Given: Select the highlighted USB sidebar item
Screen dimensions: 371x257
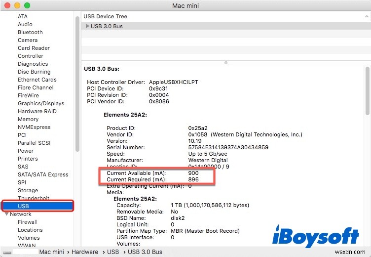Looking at the screenshot, I should click(x=38, y=206).
